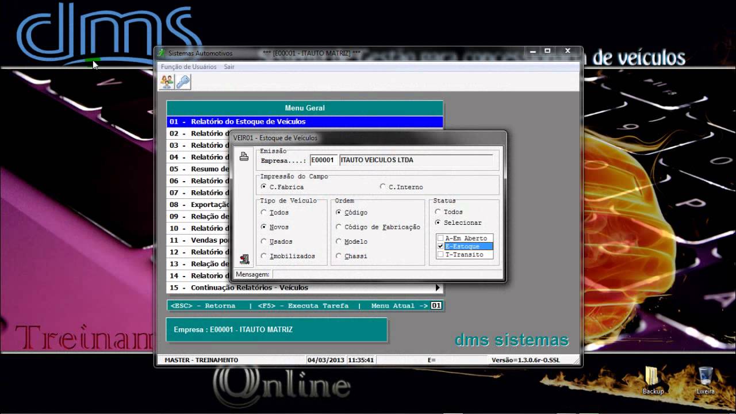
Task: Select menu item 08 - Exportação
Action: (x=198, y=205)
